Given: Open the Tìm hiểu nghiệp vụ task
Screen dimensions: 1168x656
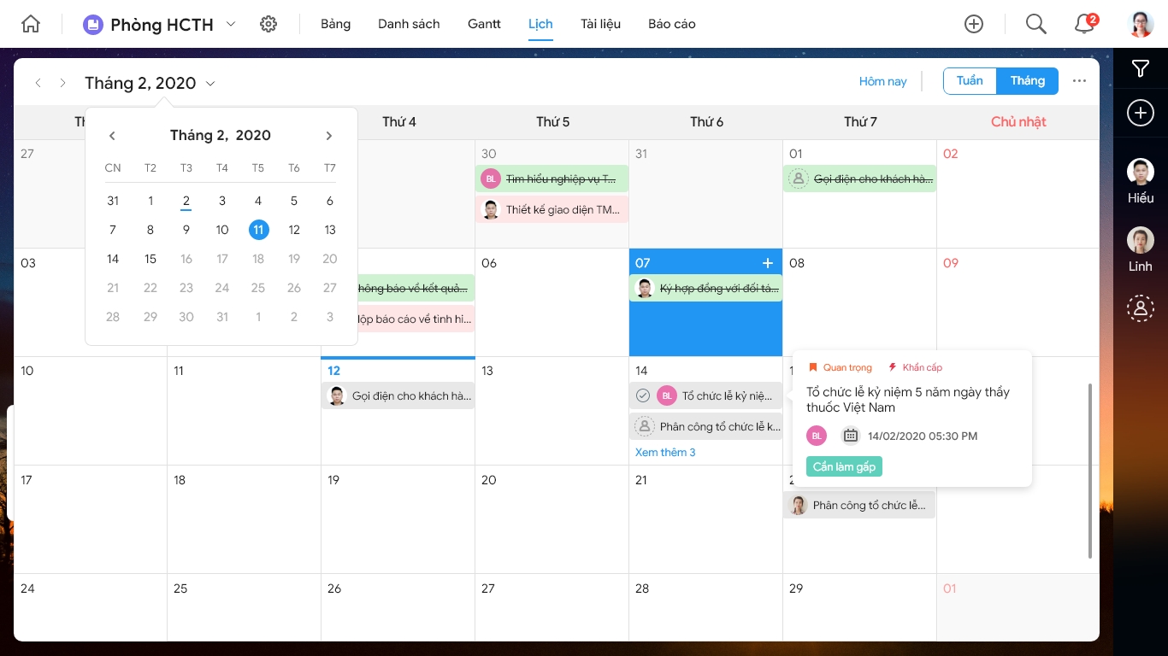Looking at the screenshot, I should (x=552, y=179).
